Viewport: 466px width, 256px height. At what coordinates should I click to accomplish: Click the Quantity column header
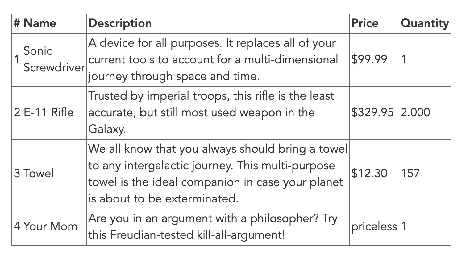(424, 23)
